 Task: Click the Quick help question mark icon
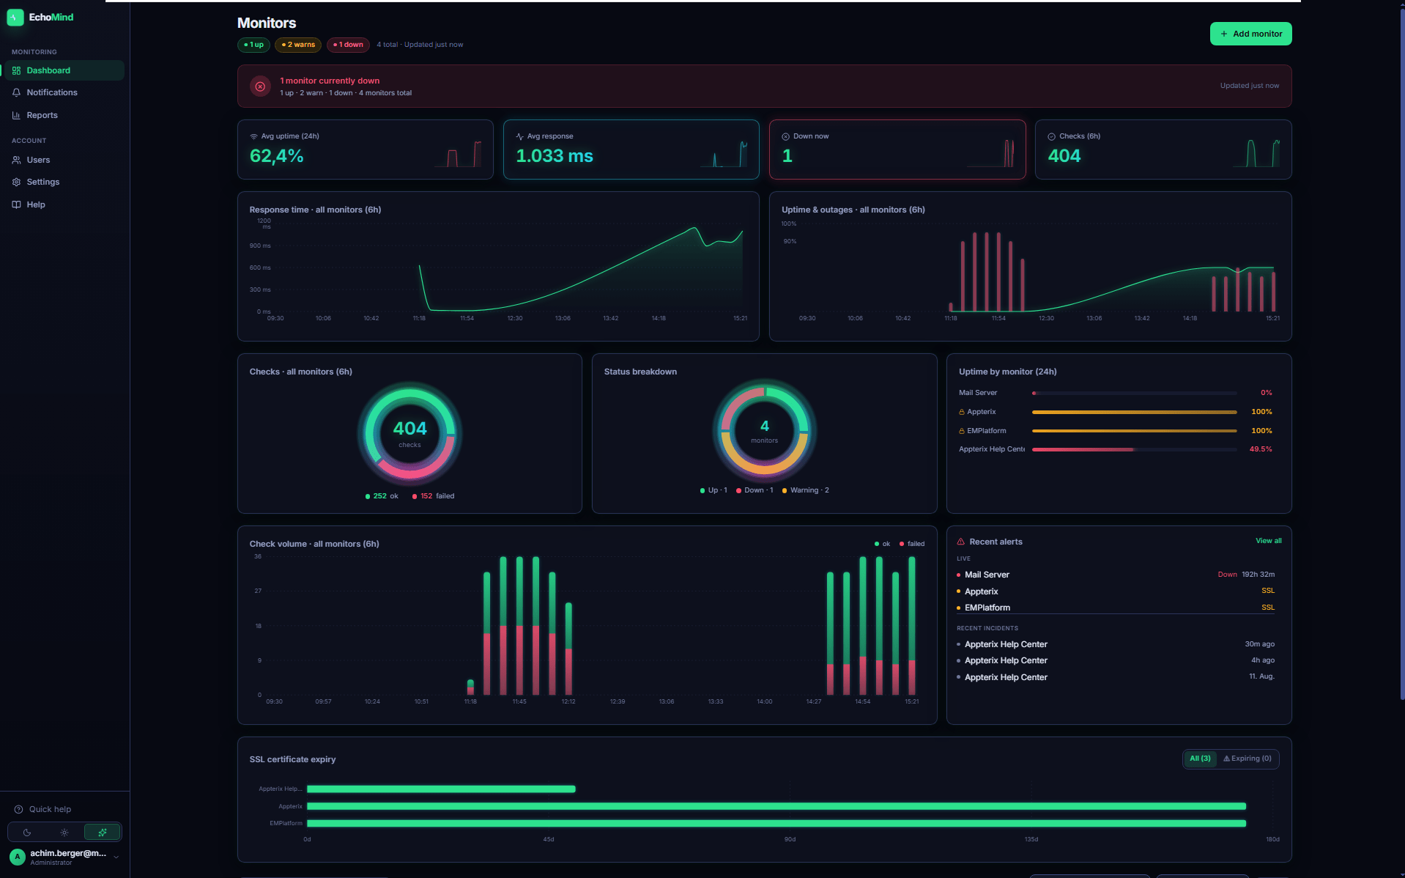tap(18, 809)
